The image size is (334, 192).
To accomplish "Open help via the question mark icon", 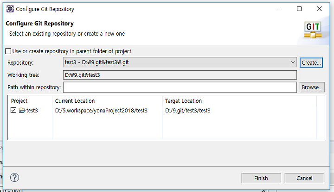I will coord(14,178).
